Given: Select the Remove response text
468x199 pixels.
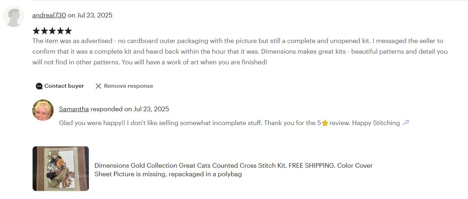Looking at the screenshot, I should point(129,86).
